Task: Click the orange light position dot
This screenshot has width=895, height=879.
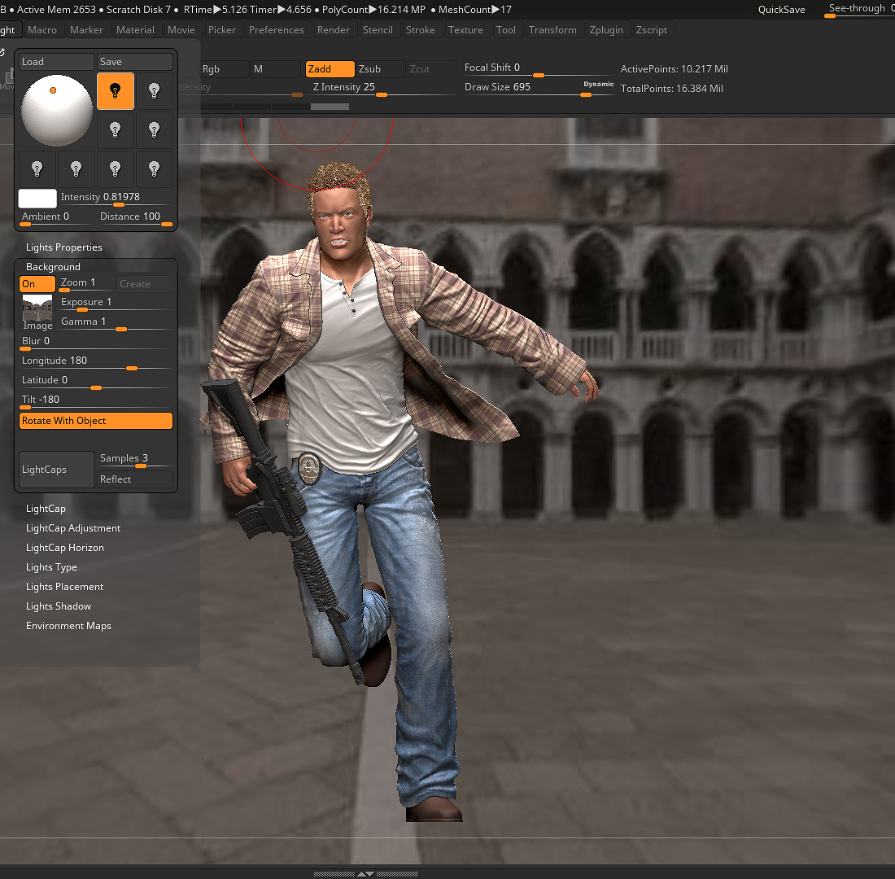Action: click(53, 90)
